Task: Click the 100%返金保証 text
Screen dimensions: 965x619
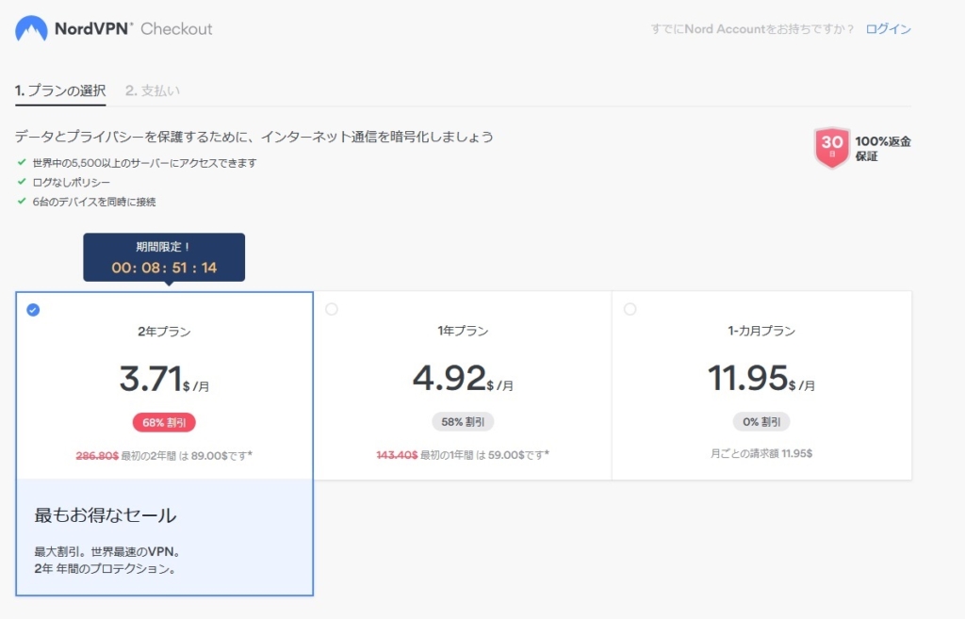Action: tap(882, 148)
